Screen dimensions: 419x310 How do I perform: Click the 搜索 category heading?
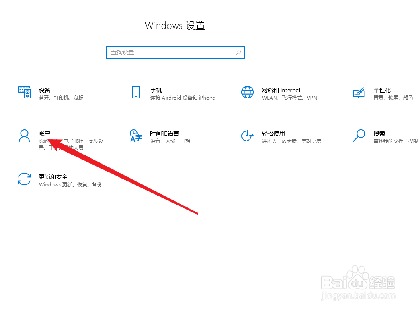[379, 134]
